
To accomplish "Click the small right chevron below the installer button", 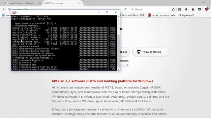I will tap(127, 65).
